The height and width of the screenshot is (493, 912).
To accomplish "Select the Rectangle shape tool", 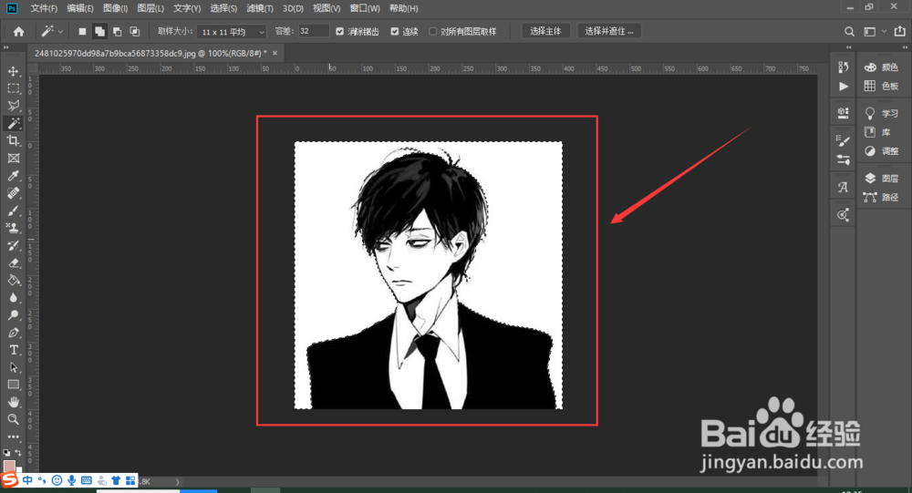I will 14,385.
